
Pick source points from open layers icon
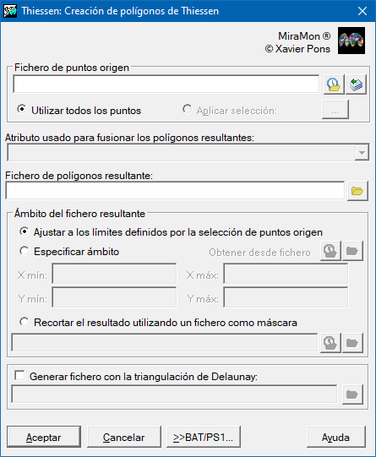click(x=356, y=84)
